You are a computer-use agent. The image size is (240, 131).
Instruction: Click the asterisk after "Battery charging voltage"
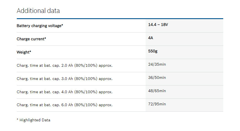tap(62, 25)
